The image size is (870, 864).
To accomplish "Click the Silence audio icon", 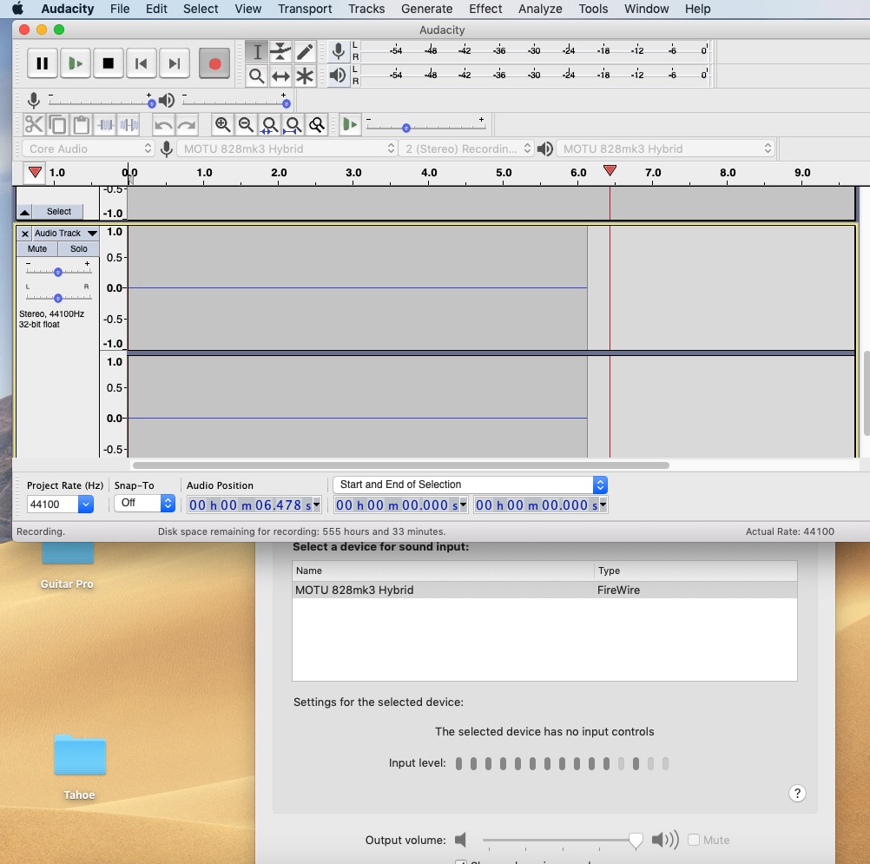I will [x=129, y=125].
